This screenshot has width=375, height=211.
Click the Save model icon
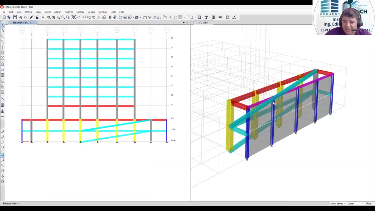[15, 17]
